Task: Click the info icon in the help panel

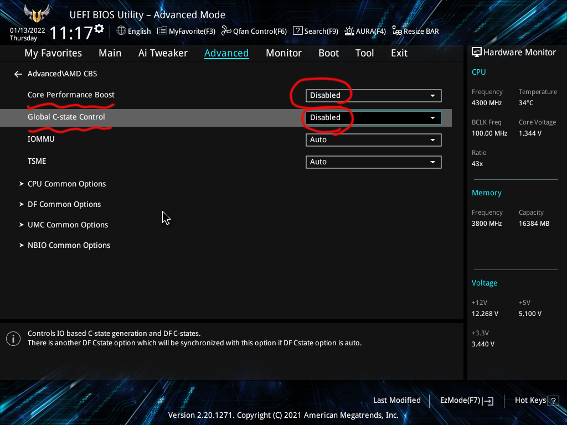Action: (x=13, y=339)
